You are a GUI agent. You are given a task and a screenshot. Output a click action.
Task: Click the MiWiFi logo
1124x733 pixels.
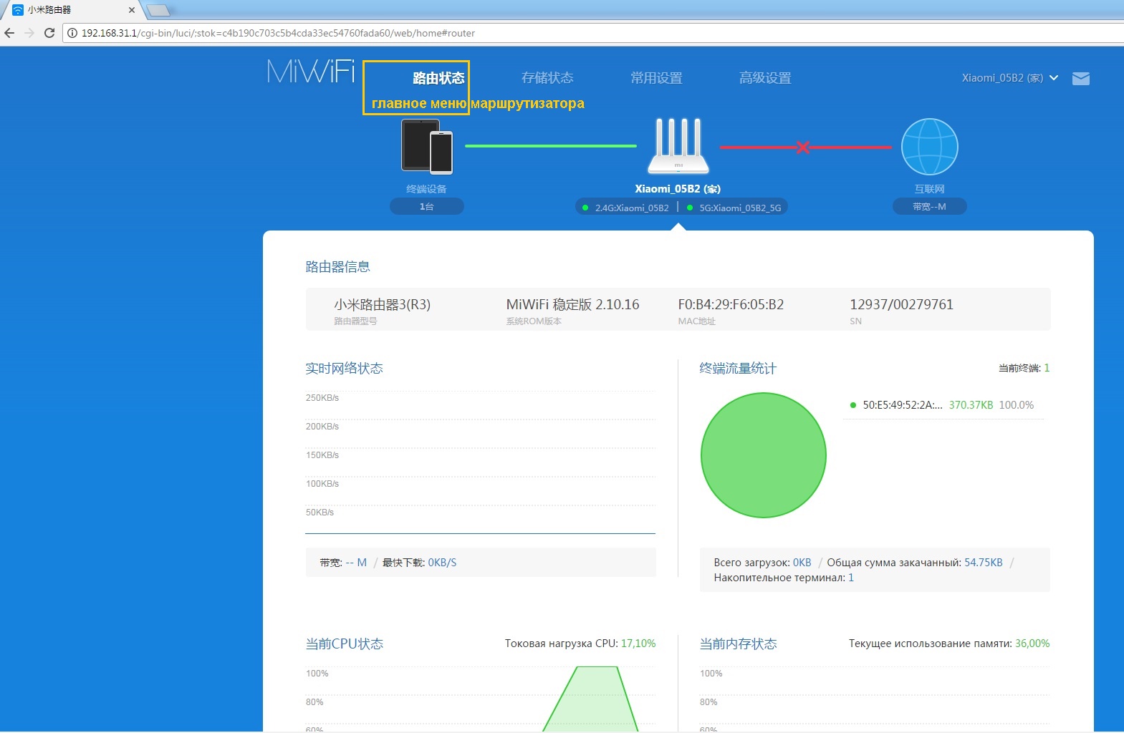point(310,72)
